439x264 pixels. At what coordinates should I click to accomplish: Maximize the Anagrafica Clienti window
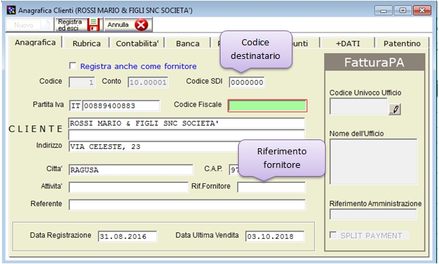[x=402, y=11]
